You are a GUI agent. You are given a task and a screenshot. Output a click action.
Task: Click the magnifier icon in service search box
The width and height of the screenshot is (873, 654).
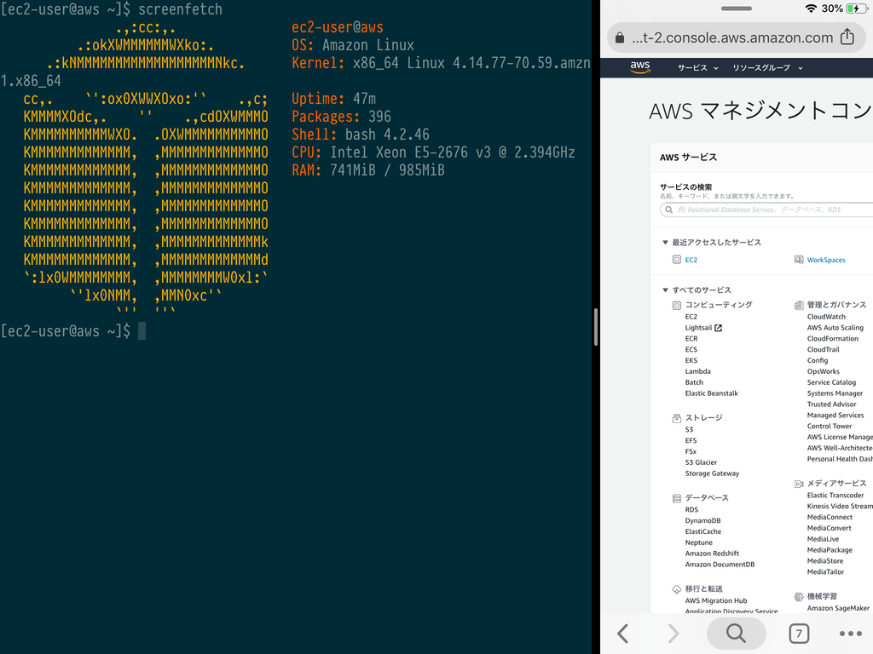(668, 209)
